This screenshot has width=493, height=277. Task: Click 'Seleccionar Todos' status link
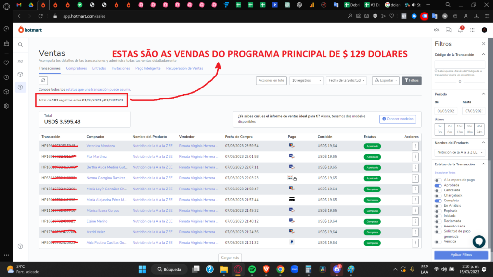click(445, 173)
